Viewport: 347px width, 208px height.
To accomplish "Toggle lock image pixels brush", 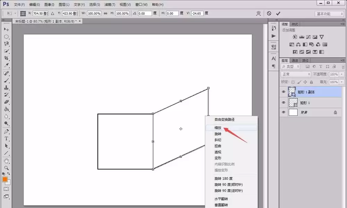I will [299, 82].
